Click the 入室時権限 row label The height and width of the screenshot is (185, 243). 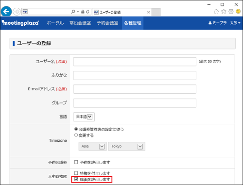point(57,176)
